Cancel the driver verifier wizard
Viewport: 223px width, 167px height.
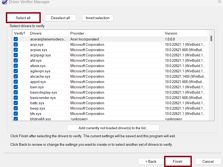pyautogui.click(x=208, y=161)
